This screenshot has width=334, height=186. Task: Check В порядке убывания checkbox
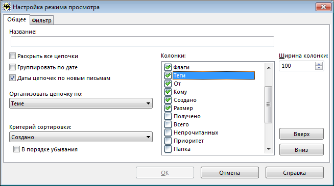click(16, 149)
